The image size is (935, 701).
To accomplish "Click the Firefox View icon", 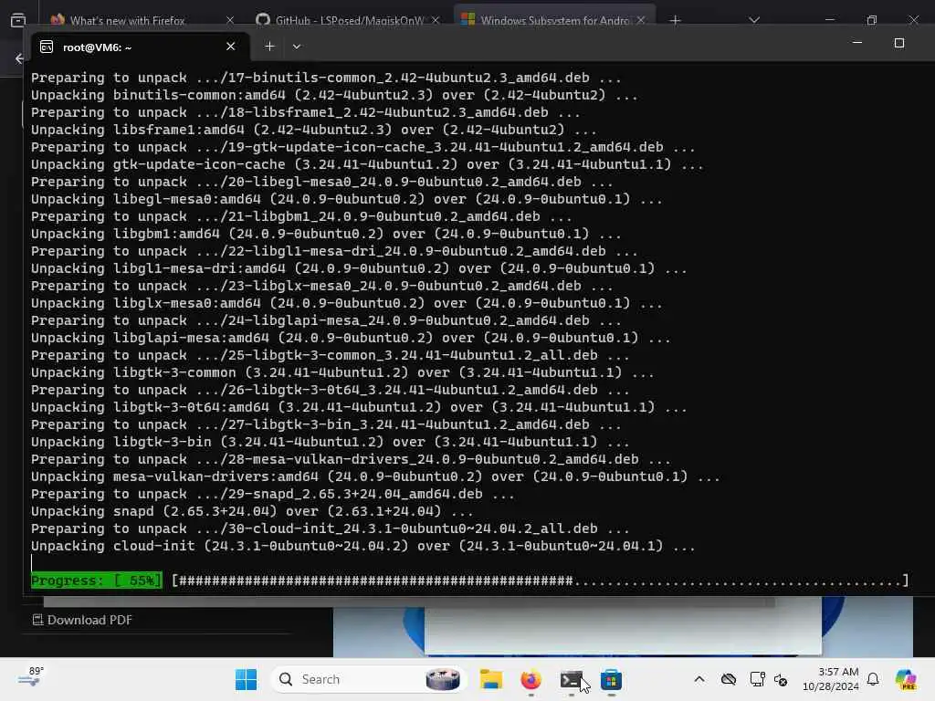I will [18, 20].
